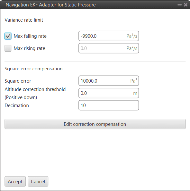Image resolution: width=190 pixels, height=191 pixels.
Task: Confirm settings with the Accept button
Action: tap(15, 182)
